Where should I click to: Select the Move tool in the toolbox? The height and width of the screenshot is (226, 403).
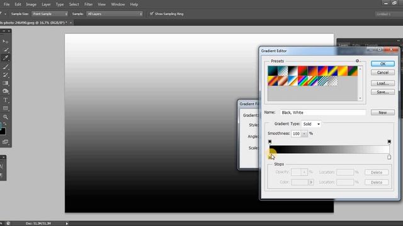pyautogui.click(x=5, y=41)
